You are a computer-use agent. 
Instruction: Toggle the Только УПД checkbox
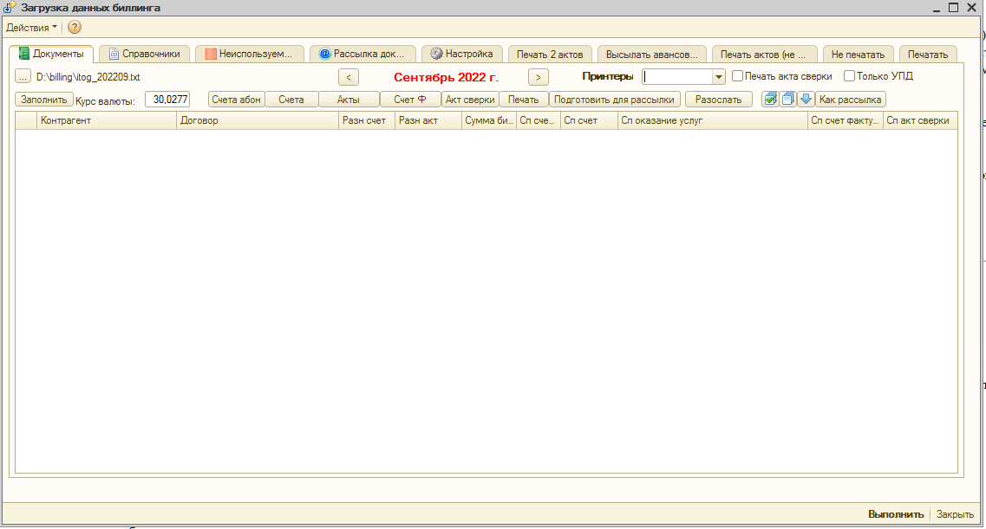pos(850,76)
